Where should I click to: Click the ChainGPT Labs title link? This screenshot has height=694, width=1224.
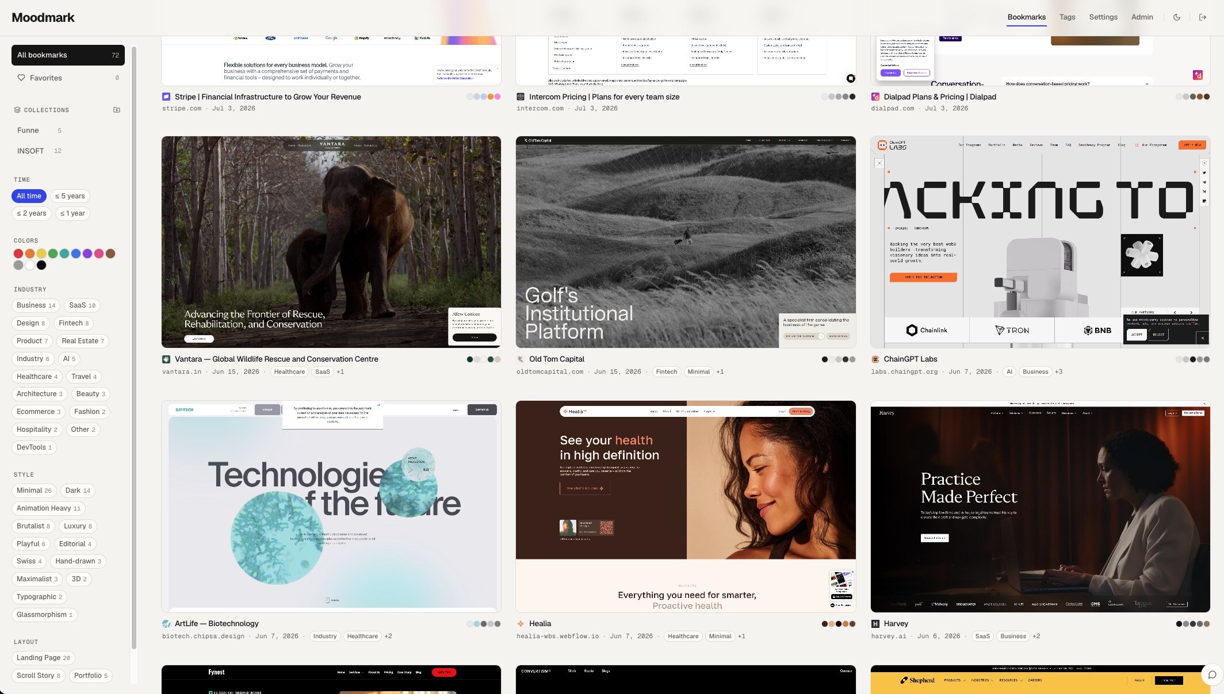(x=911, y=359)
